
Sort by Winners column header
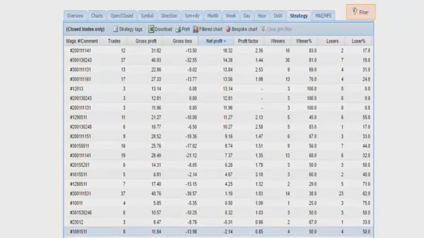[278, 41]
